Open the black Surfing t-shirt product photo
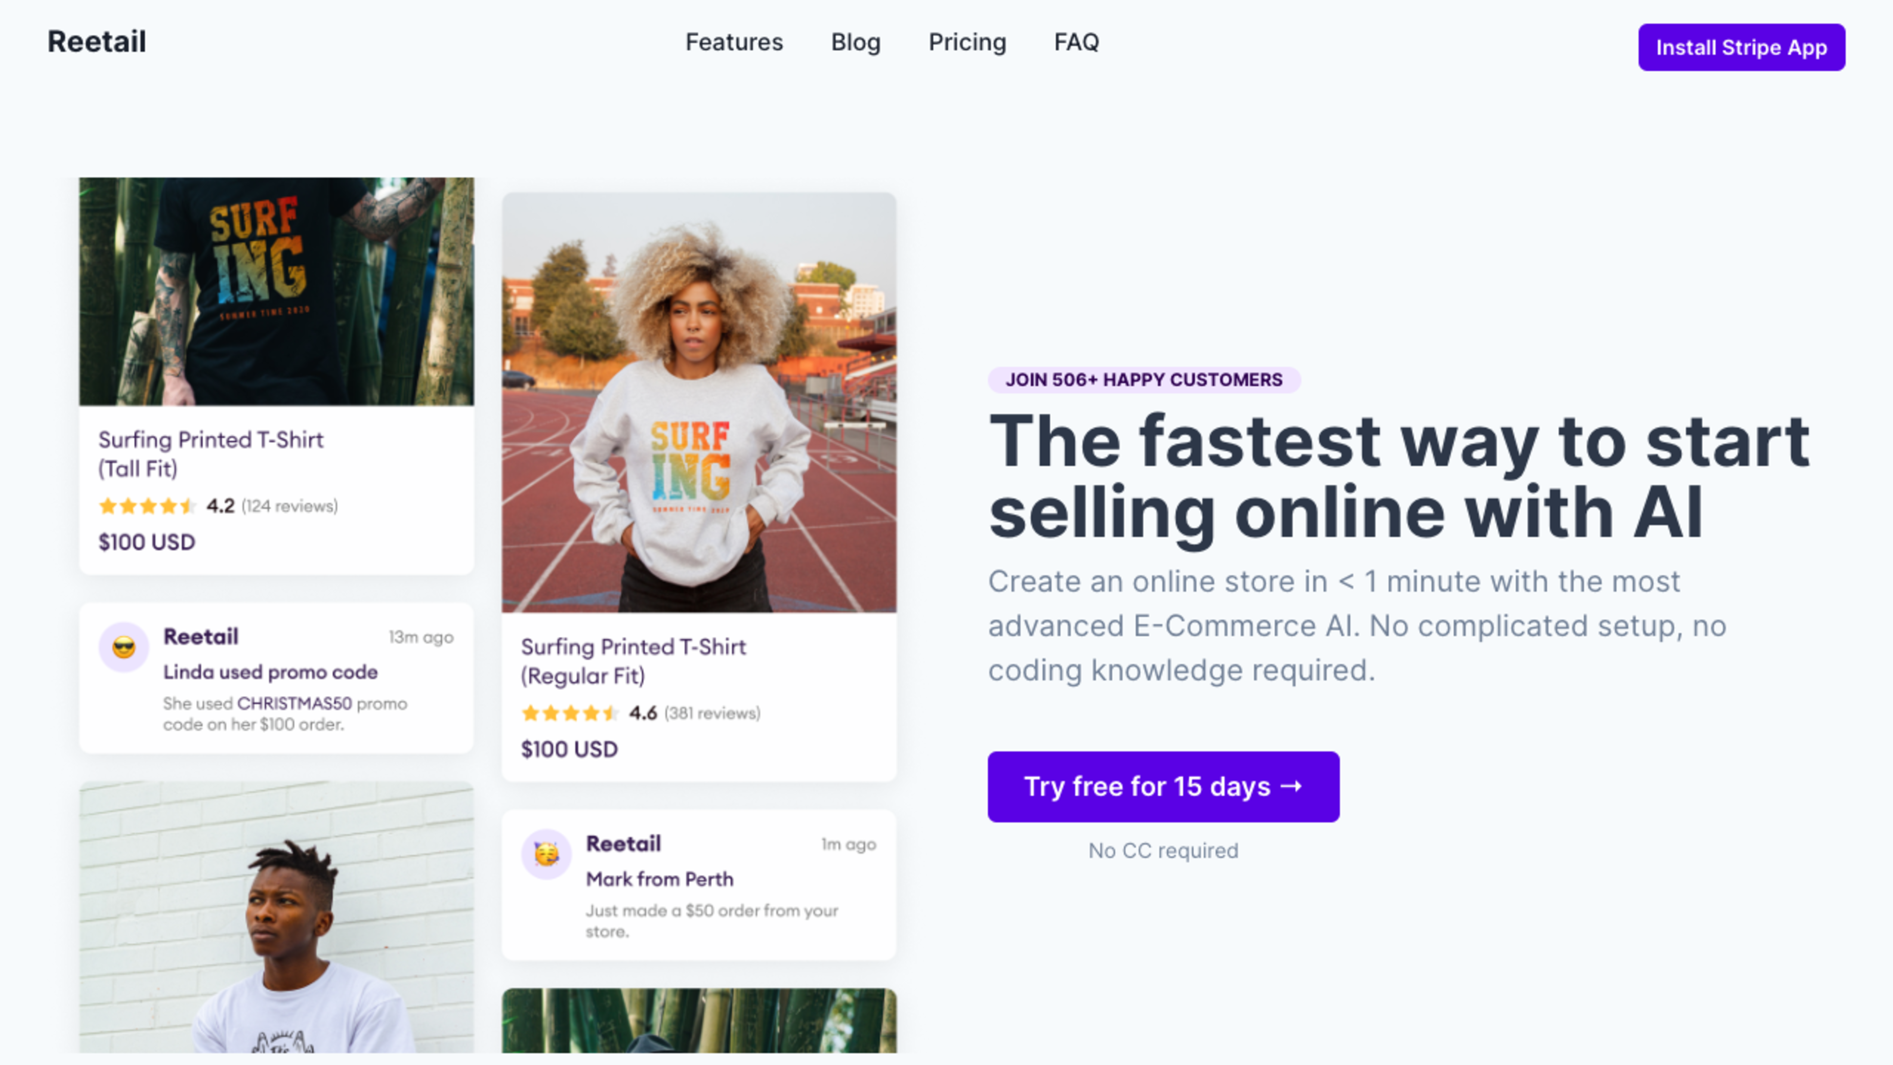Screen dimensions: 1893x1065 pyautogui.click(x=276, y=291)
